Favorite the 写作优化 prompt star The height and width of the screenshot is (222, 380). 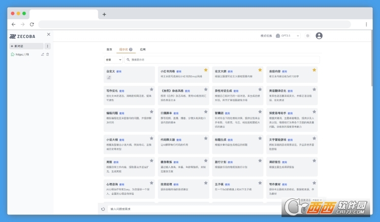152,89
